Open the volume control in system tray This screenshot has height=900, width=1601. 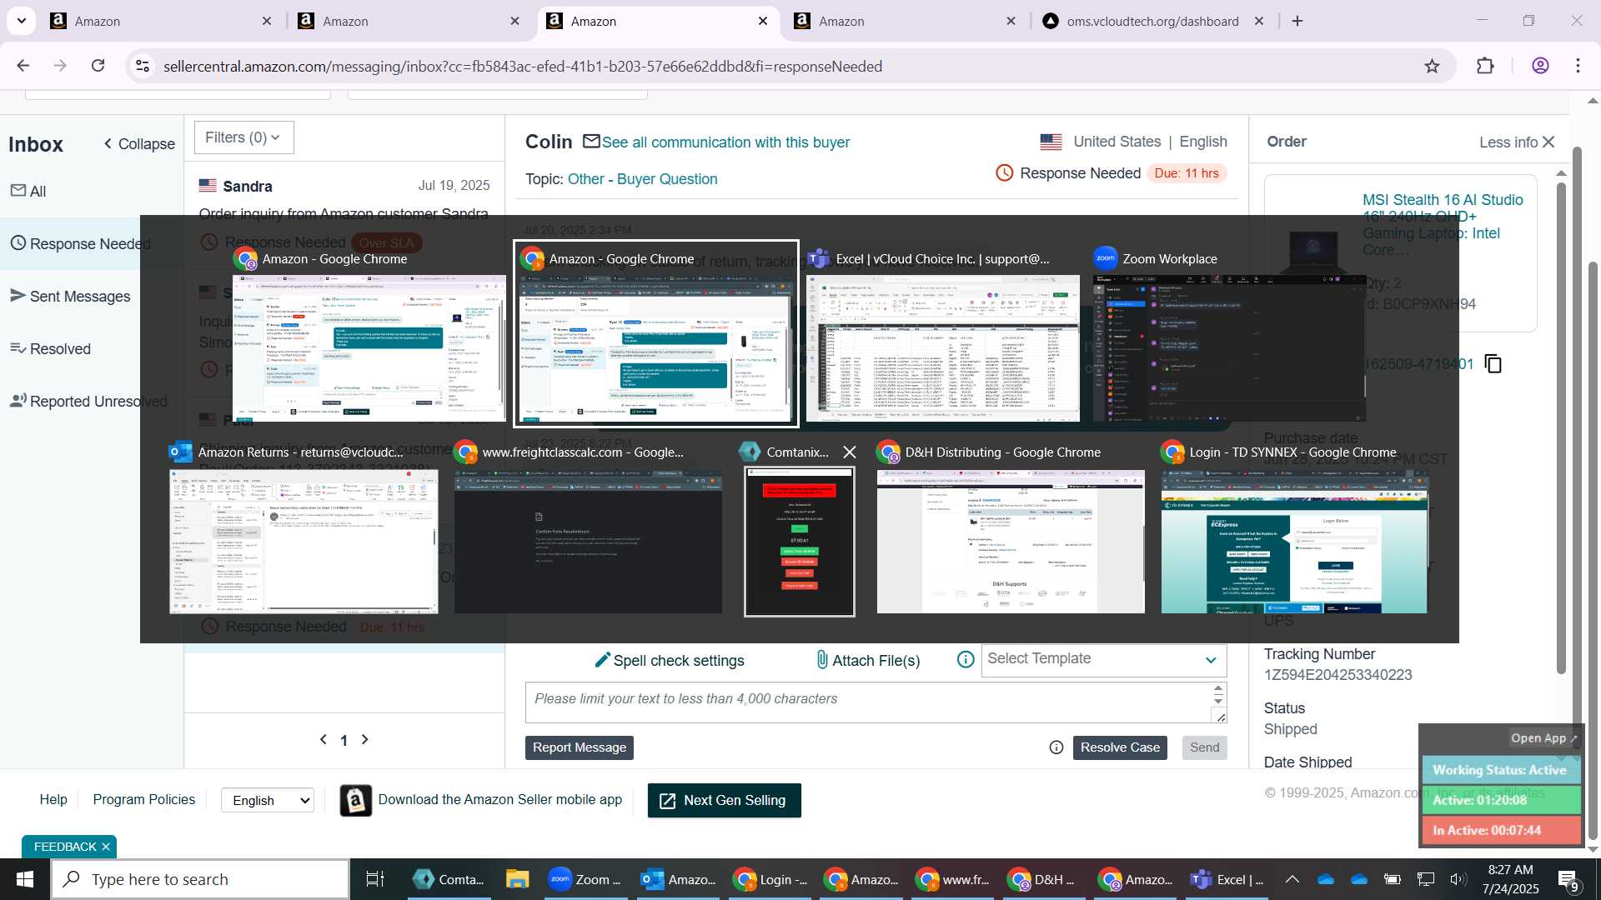click(1458, 879)
